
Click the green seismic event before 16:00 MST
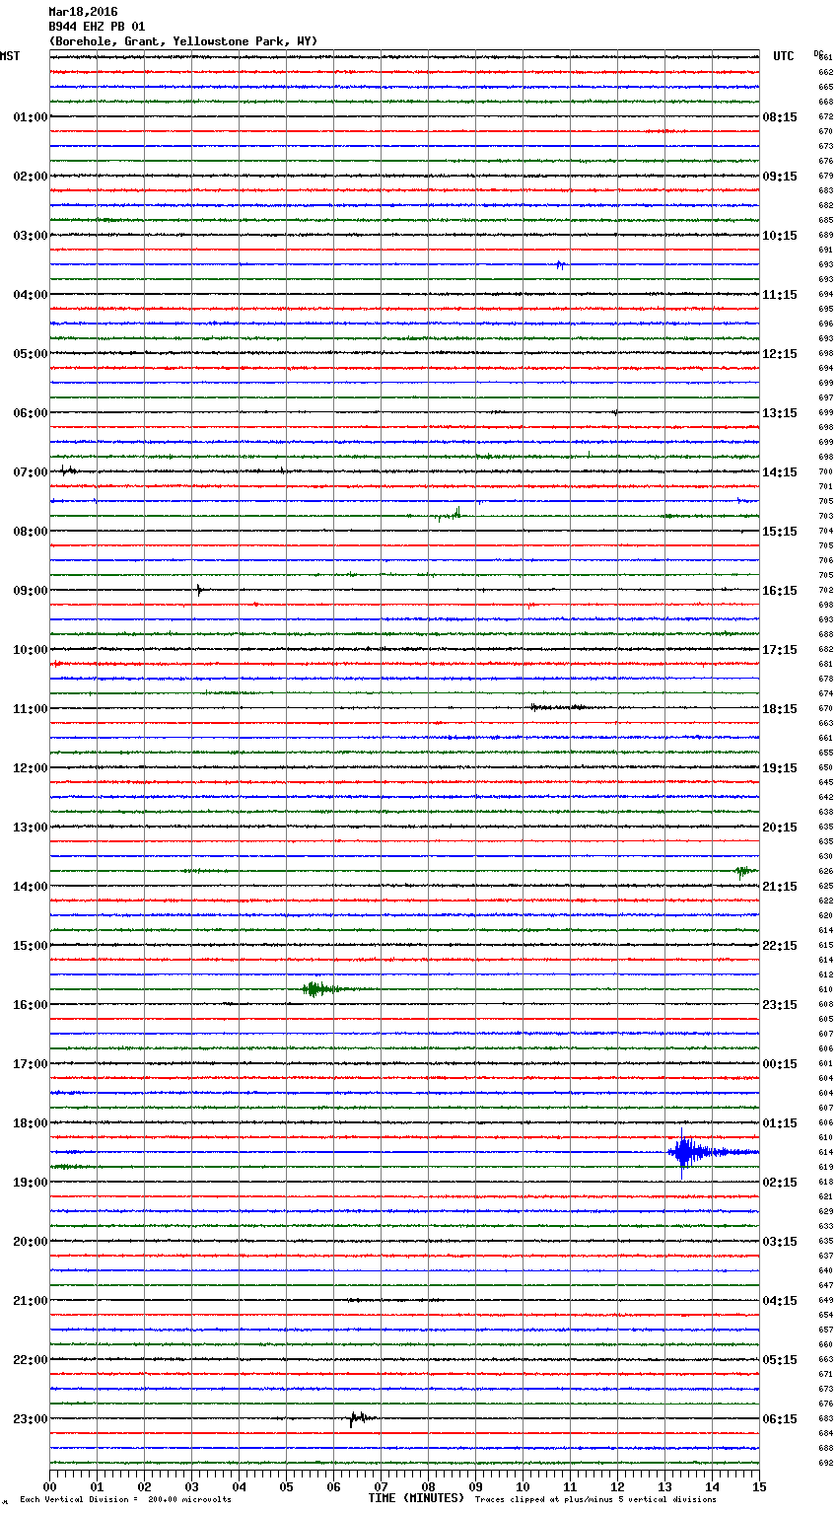(x=315, y=989)
